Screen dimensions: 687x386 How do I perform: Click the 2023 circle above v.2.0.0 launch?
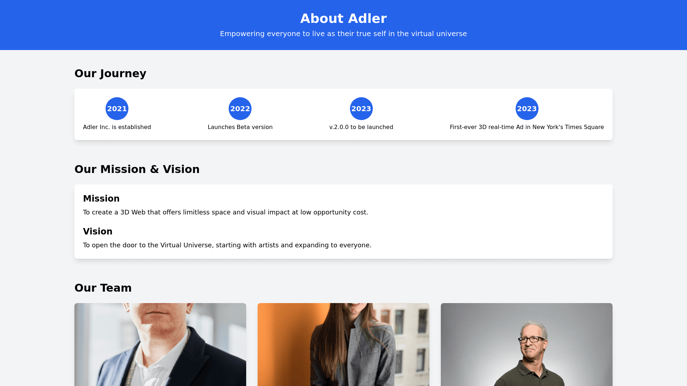(x=361, y=109)
